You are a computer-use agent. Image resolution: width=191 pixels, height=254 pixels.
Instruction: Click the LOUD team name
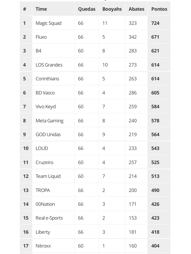click(42, 148)
